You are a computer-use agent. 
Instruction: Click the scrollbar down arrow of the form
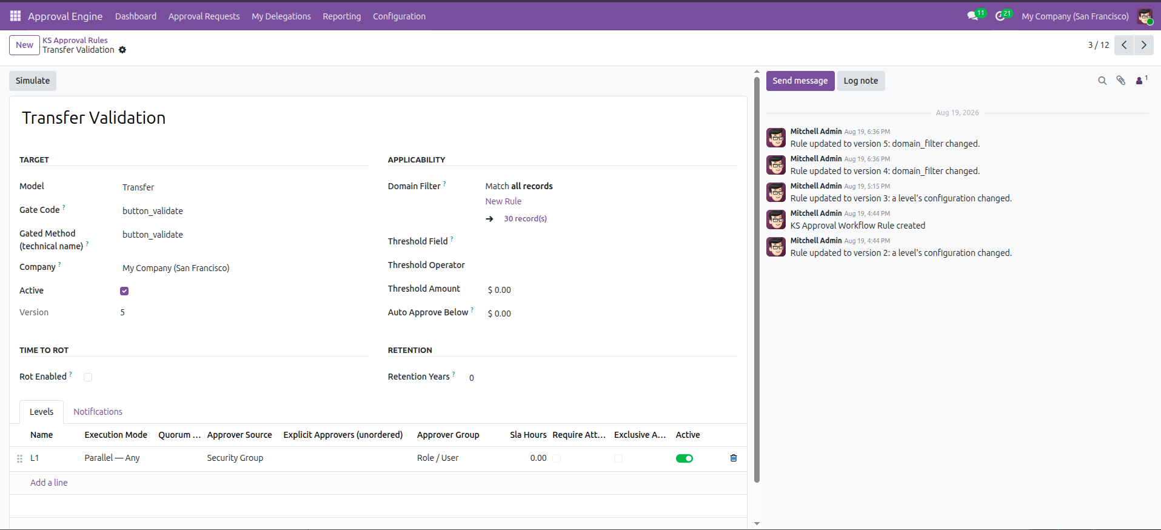click(757, 523)
